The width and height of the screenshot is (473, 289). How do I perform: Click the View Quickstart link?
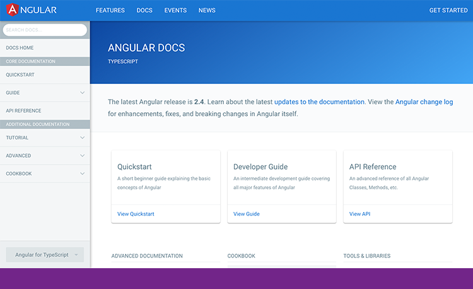click(136, 214)
